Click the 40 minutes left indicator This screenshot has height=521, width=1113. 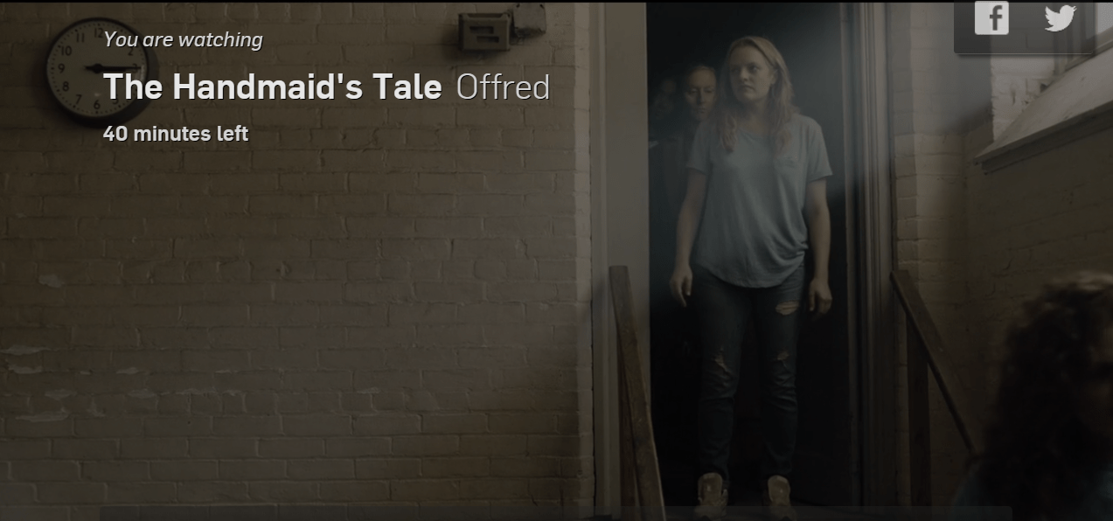[x=176, y=134]
